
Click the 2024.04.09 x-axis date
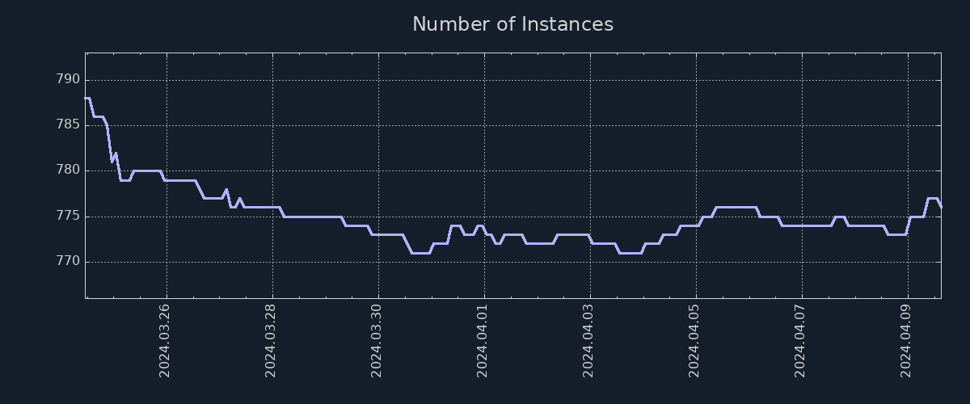(x=906, y=340)
